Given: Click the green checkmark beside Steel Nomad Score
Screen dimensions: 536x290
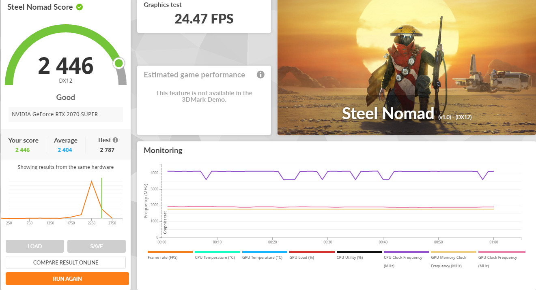Looking at the screenshot, I should point(80,7).
